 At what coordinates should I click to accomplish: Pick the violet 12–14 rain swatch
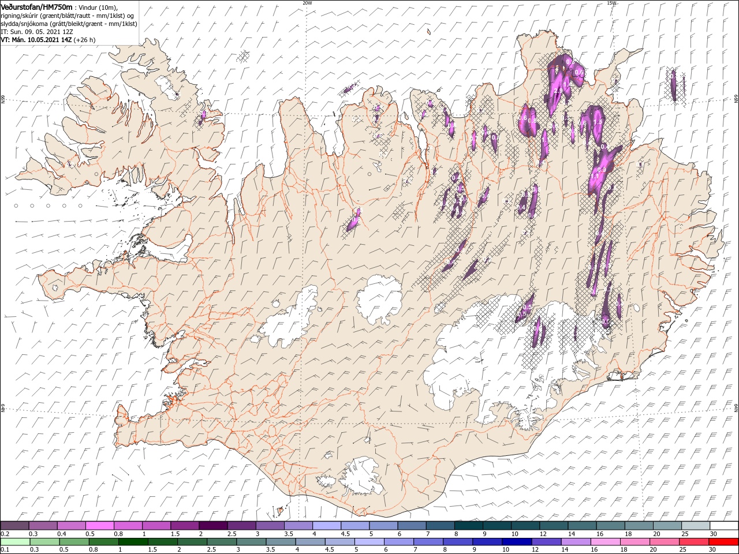click(x=547, y=542)
